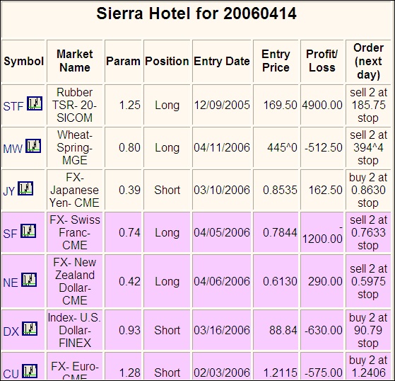This screenshot has height=381, width=395.
Task: Click the Order (next day) column header
Action: (368, 61)
